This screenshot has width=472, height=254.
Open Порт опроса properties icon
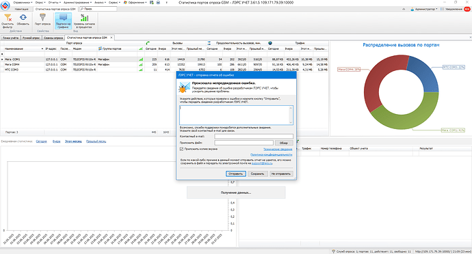click(42, 18)
